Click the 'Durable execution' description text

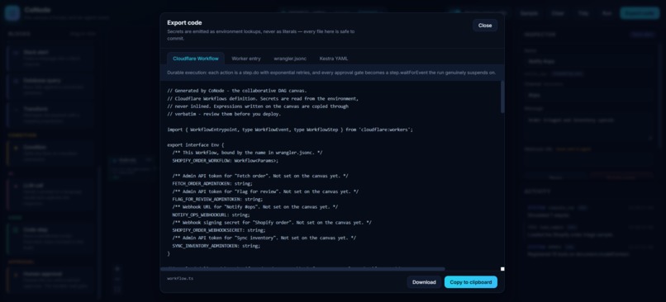[331, 73]
